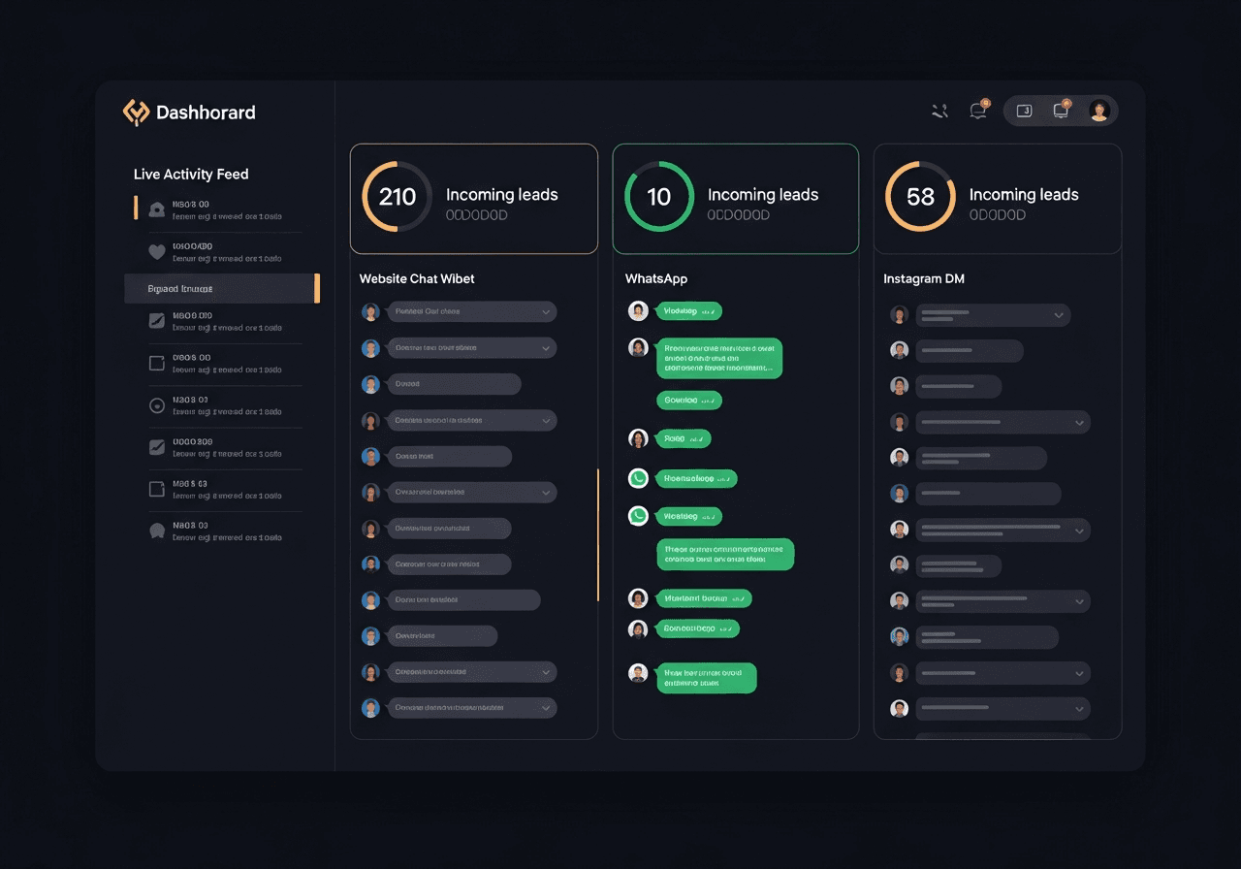This screenshot has height=869, width=1241.
Task: Click first green WhatsApp logo icon in chat
Action: tap(638, 477)
